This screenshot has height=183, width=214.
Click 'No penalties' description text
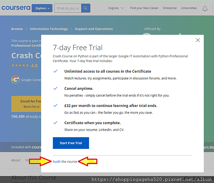coord(117,95)
